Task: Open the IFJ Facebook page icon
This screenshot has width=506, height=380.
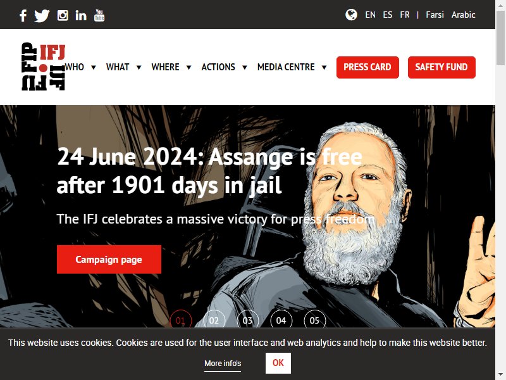Action: [23, 15]
